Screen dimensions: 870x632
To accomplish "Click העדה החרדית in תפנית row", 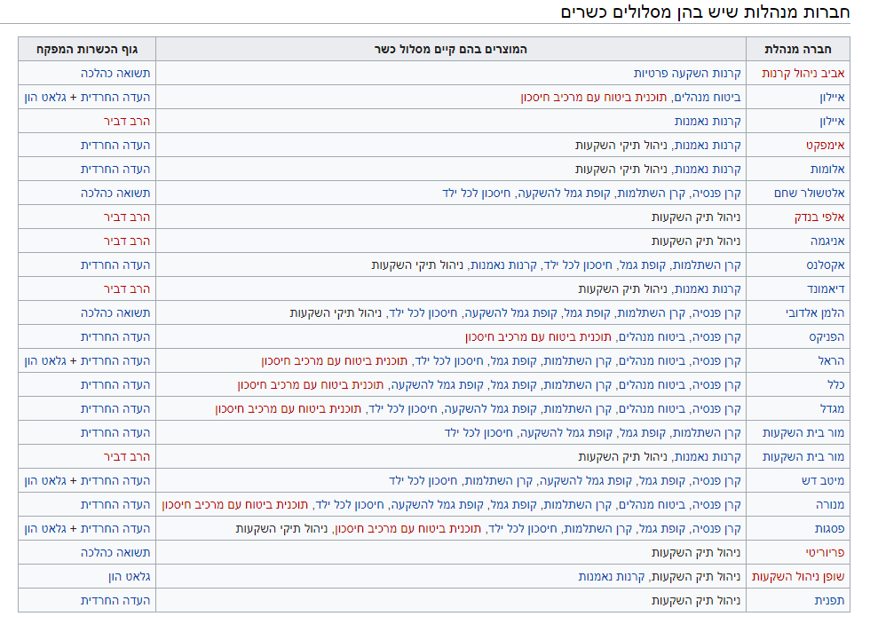I will tap(115, 600).
